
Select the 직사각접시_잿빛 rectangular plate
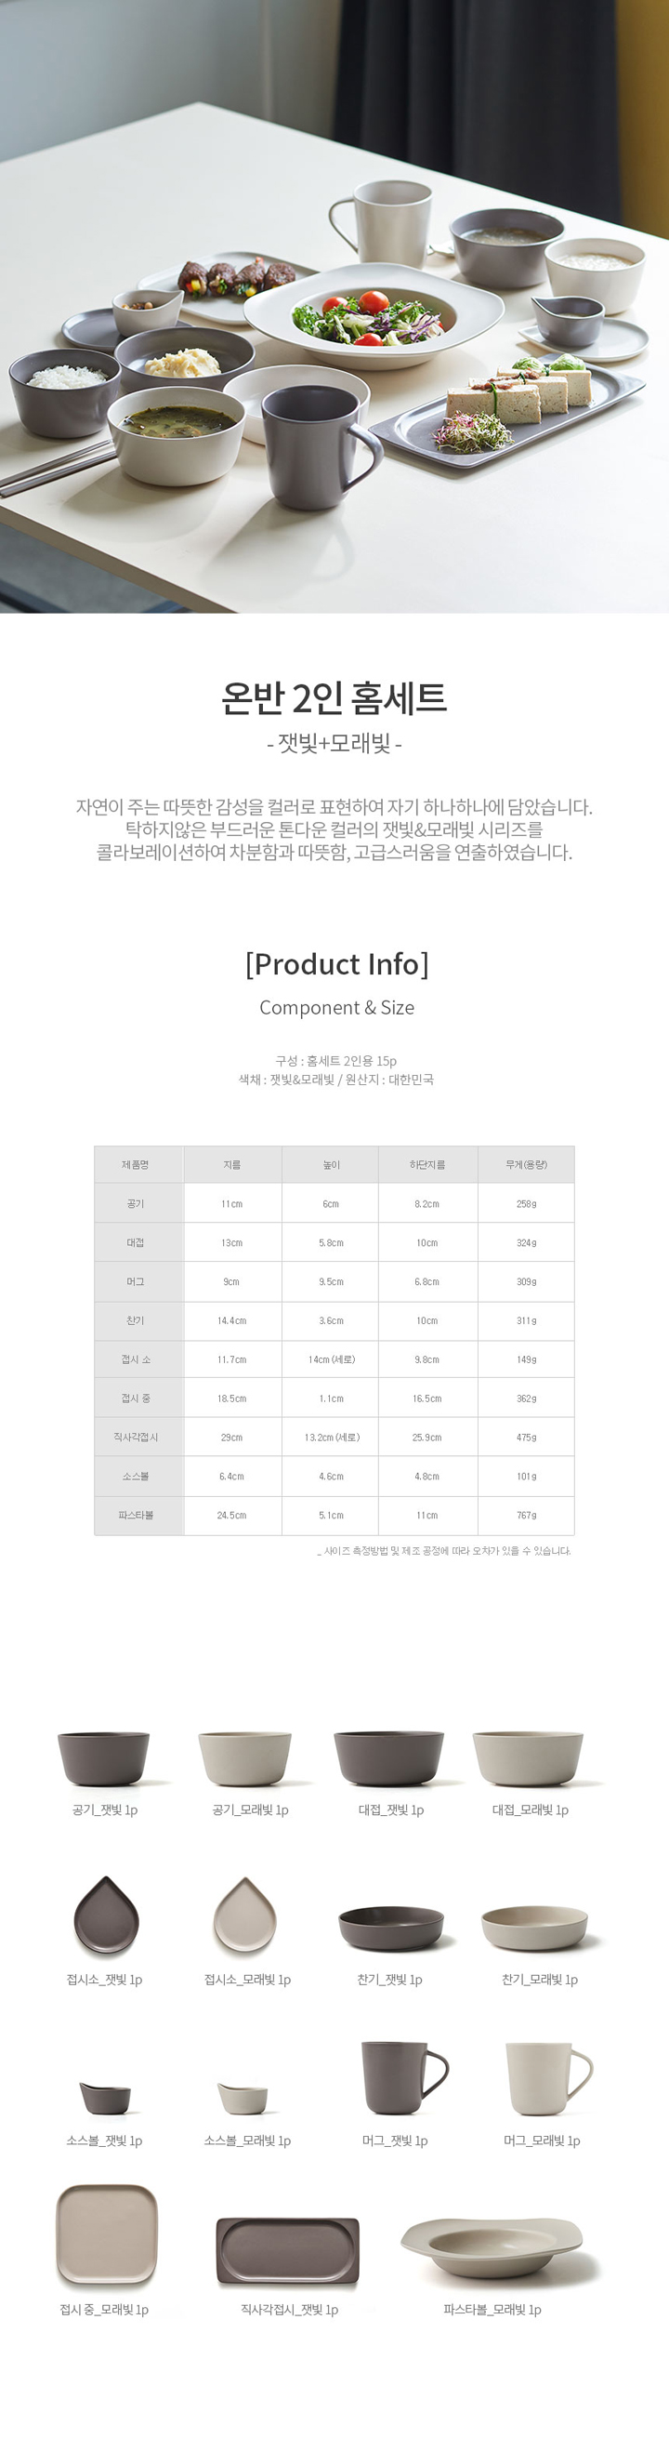coord(287,2251)
